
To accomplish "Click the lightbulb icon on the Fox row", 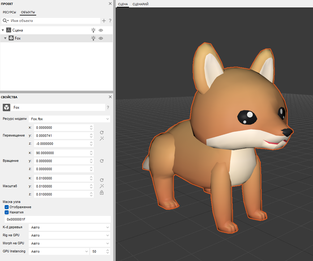I will click(93, 38).
